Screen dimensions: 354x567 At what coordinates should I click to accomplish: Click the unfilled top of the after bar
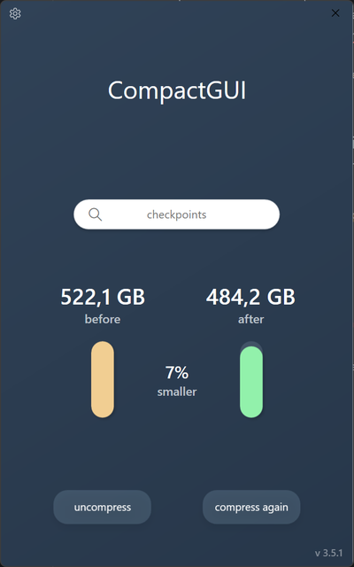[x=251, y=344]
